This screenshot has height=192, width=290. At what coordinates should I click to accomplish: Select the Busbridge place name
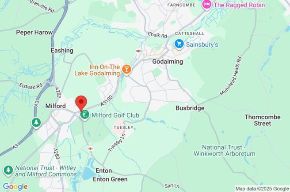(x=190, y=108)
